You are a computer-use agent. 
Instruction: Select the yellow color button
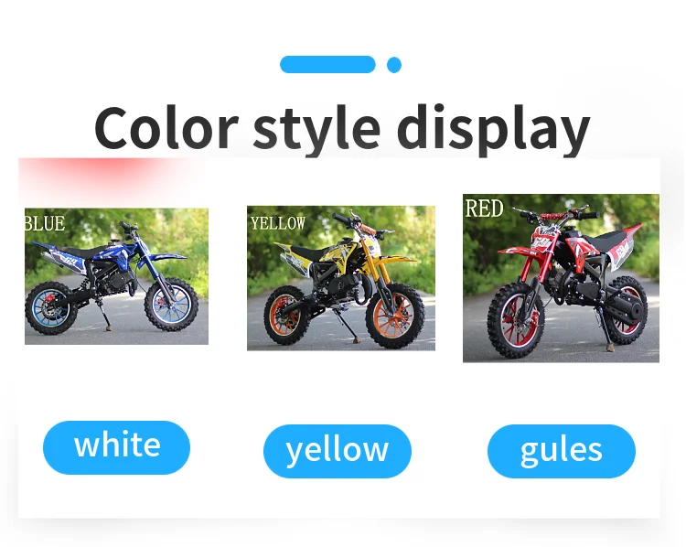338,451
